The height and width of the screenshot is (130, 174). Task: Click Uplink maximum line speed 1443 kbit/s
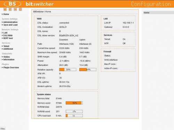click(x=85, y=52)
